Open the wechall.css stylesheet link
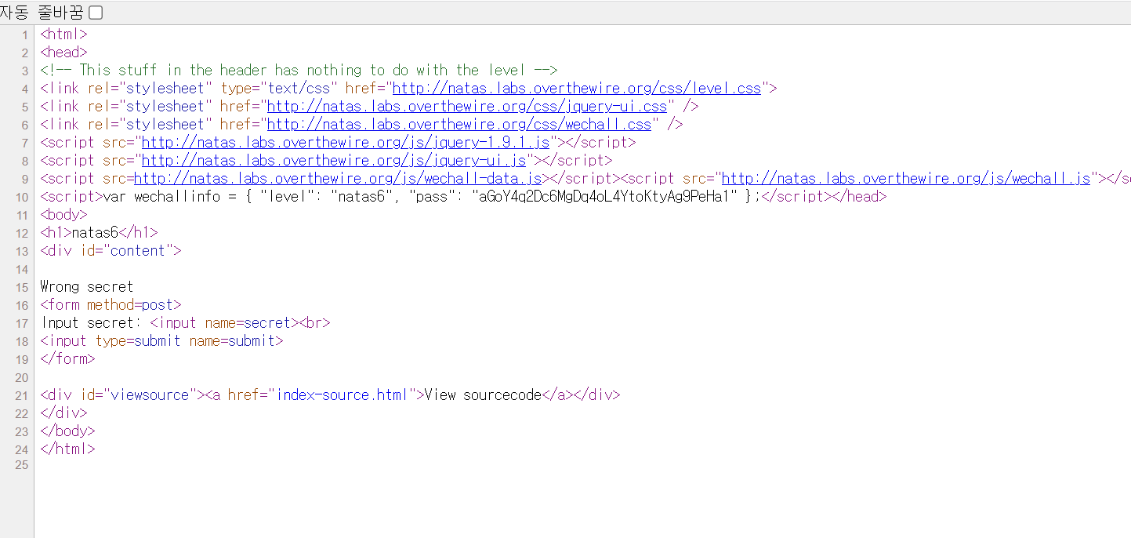Viewport: 1131px width, 538px height. pyautogui.click(x=459, y=124)
